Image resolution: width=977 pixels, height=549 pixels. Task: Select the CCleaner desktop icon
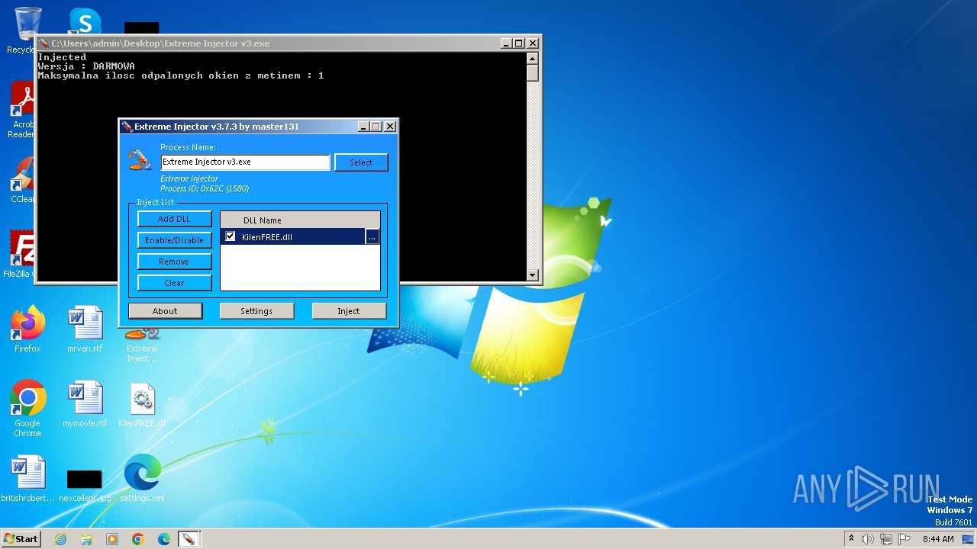pos(23,180)
